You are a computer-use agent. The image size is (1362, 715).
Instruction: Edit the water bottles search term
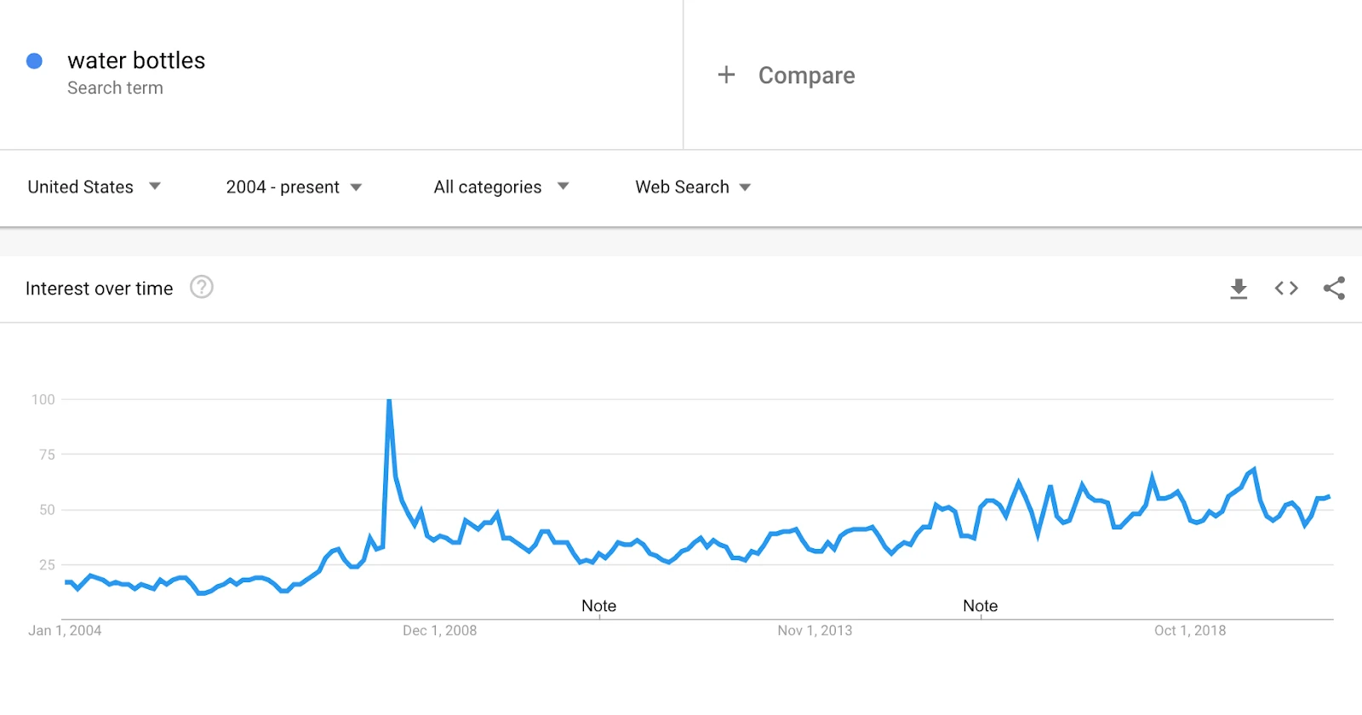[136, 60]
